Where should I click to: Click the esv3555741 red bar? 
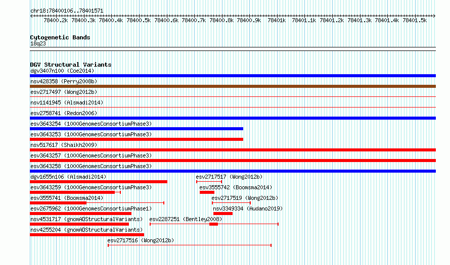(x=58, y=203)
